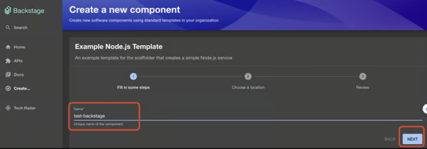This screenshot has width=427, height=149.
Task: Go to the Home menu item
Action: click(19, 47)
